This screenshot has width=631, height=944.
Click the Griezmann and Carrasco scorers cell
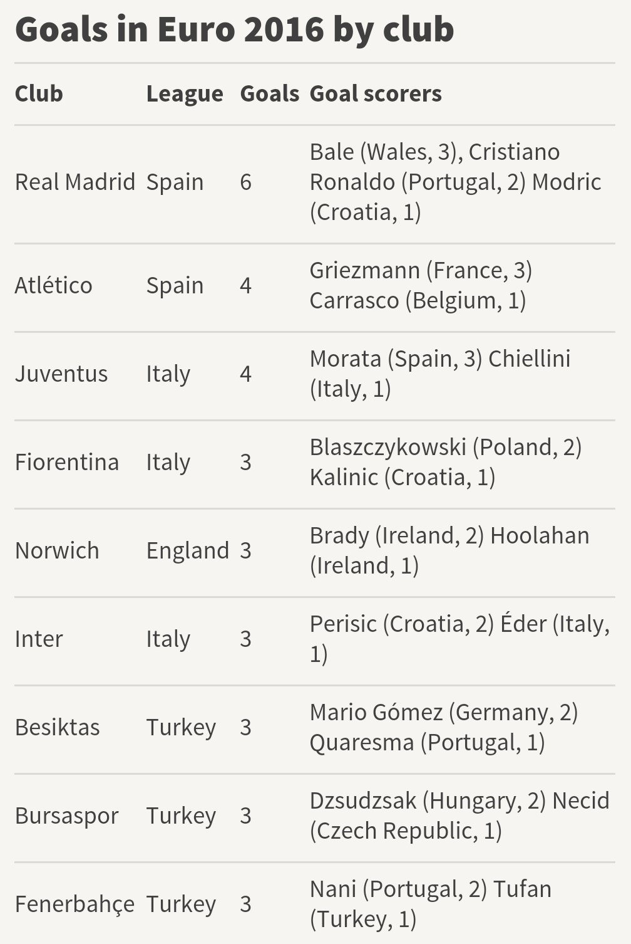click(x=421, y=285)
